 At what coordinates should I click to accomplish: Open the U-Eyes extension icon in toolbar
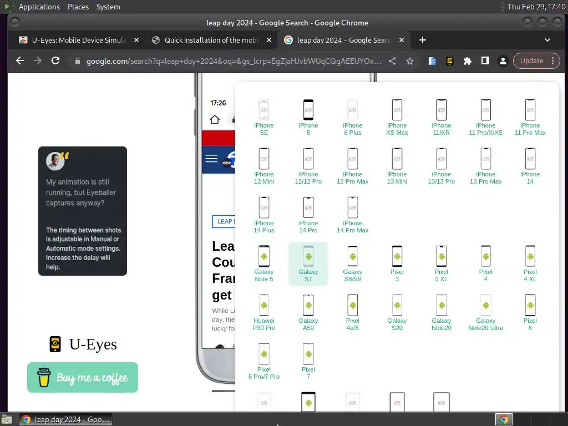tap(449, 61)
